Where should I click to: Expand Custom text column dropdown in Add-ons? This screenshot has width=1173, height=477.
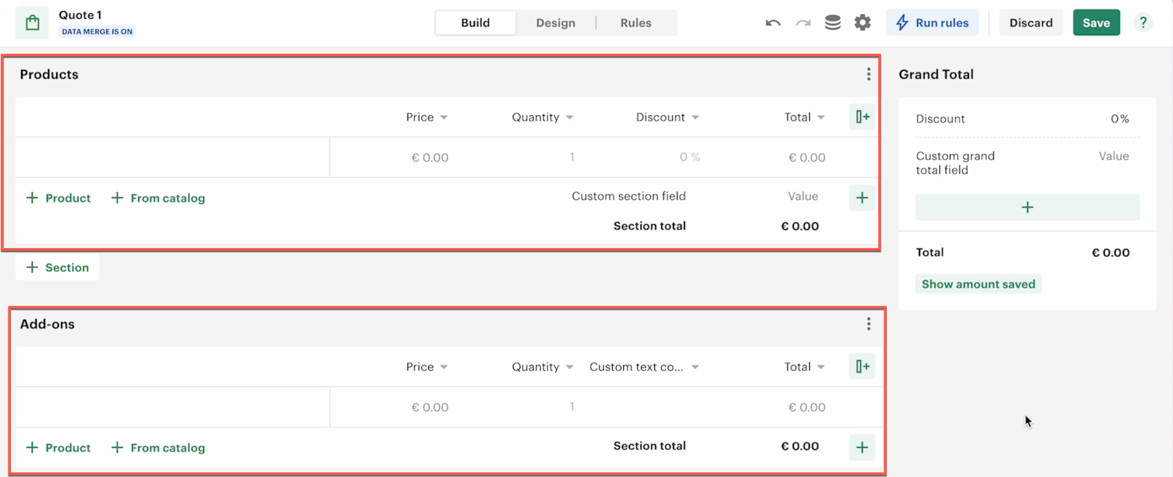(695, 367)
